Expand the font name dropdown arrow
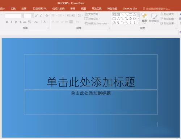Viewport: 181px width, 139px height. point(22,16)
